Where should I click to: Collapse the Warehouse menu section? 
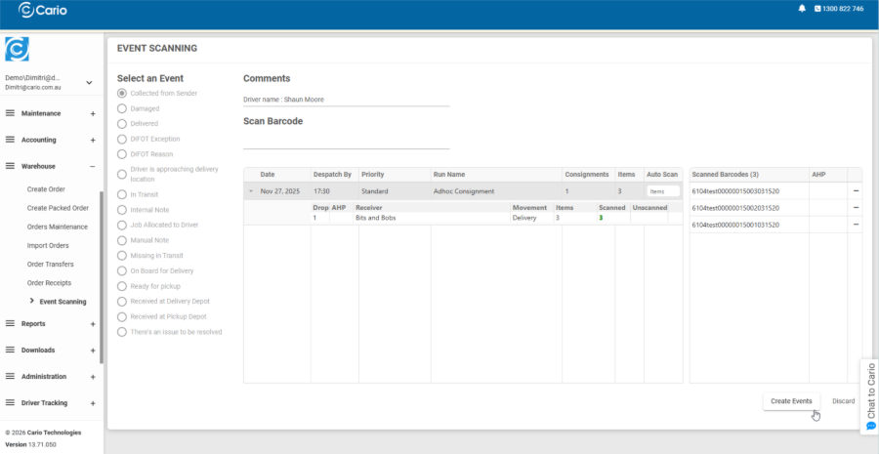point(93,166)
